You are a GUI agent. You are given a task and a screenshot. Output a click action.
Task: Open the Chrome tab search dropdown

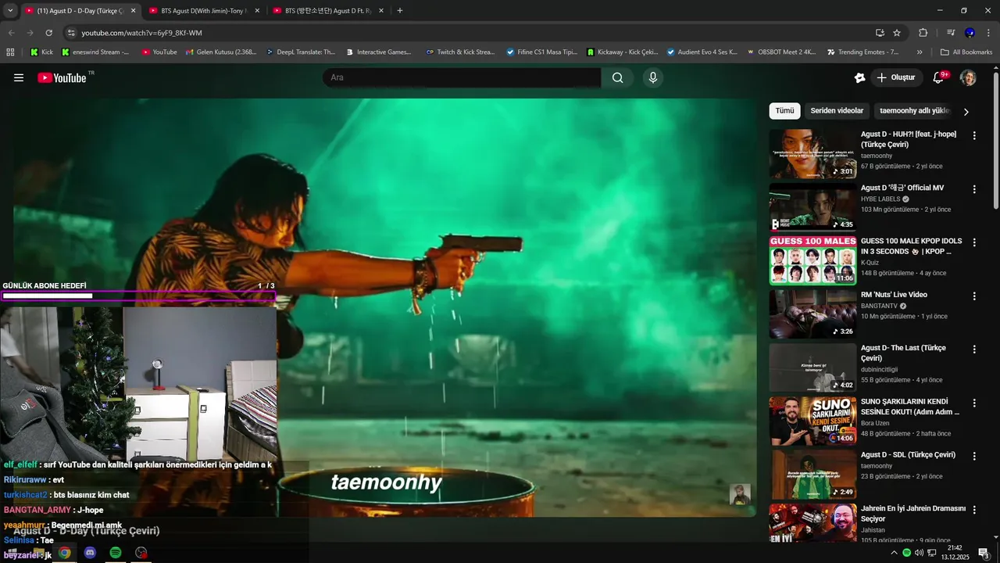(10, 11)
